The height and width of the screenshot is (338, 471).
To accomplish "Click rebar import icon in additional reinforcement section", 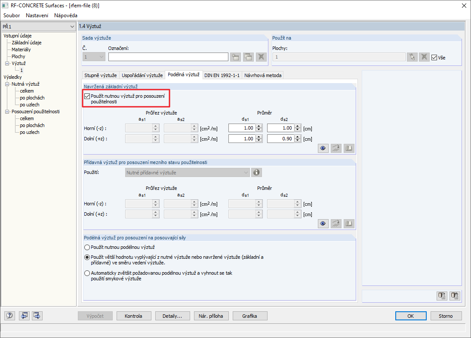I will [336, 223].
